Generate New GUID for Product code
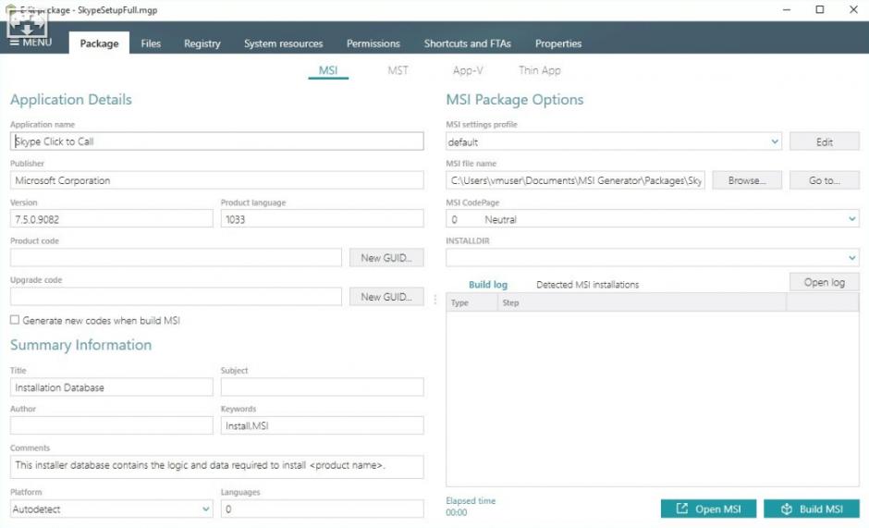 point(386,257)
